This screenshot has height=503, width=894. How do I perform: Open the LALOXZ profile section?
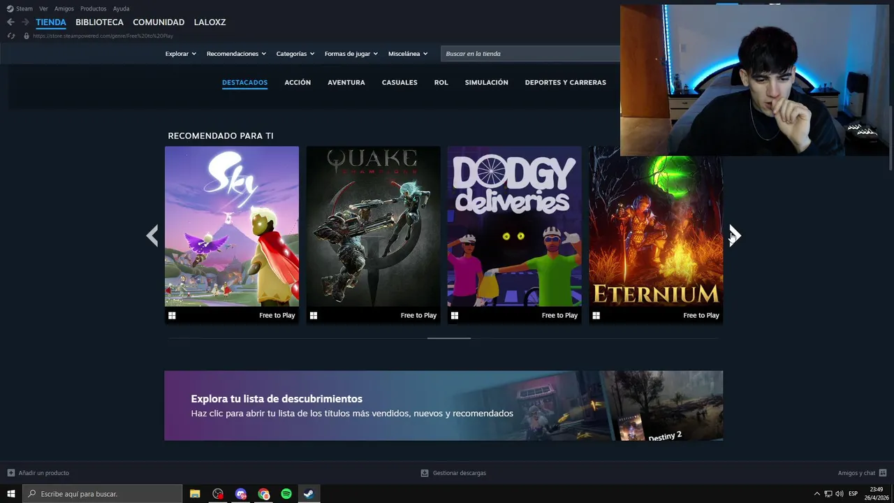(210, 22)
